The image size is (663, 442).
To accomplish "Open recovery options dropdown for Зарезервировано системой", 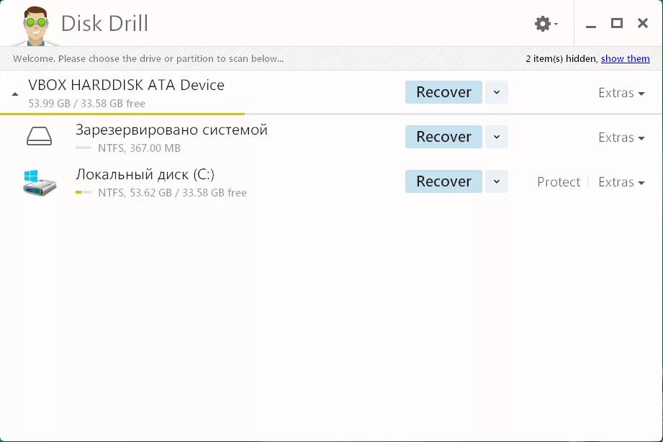I will point(497,137).
